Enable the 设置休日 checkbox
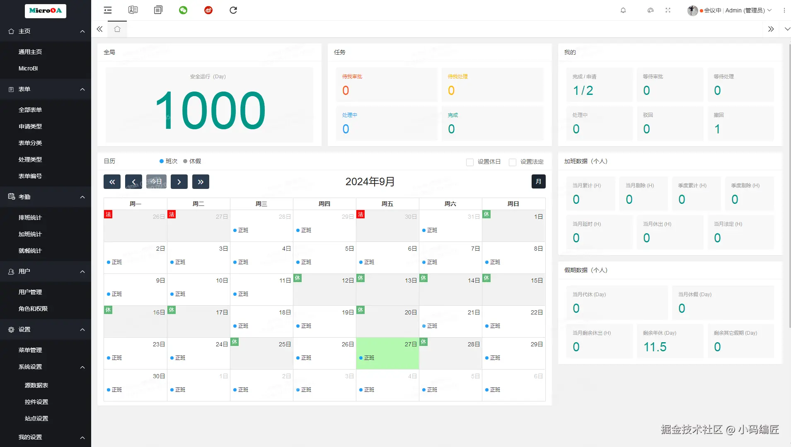The height and width of the screenshot is (447, 791). 470,162
